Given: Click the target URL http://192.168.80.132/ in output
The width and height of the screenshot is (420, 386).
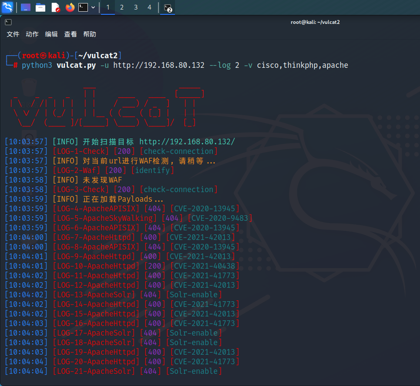Looking at the screenshot, I should coord(187,142).
